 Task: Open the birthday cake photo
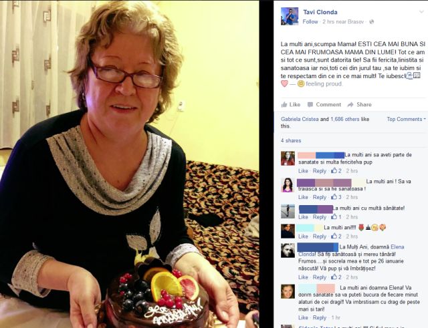(129, 164)
